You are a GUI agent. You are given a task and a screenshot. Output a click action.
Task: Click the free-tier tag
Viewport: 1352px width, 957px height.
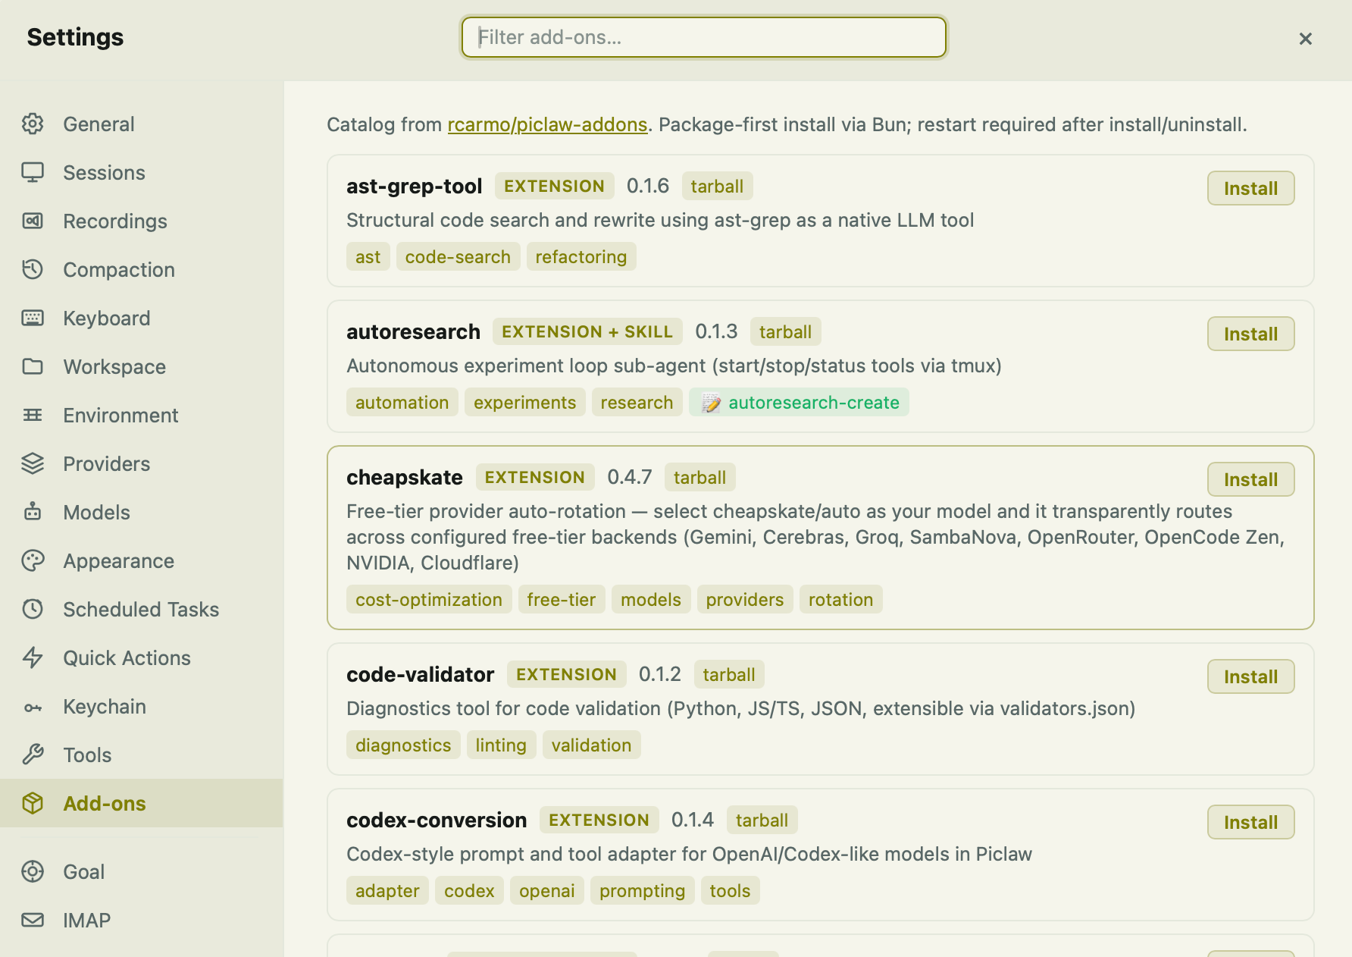pos(562,599)
